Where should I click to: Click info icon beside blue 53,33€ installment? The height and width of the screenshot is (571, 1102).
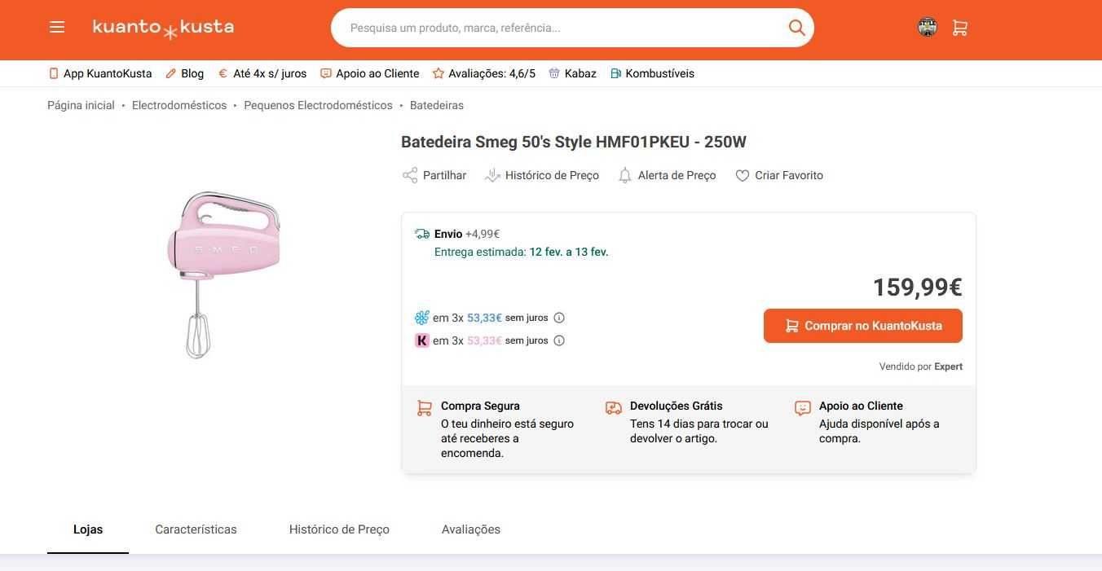pyautogui.click(x=559, y=318)
